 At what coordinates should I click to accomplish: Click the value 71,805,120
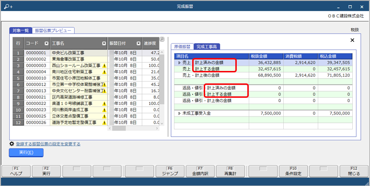point(339,76)
